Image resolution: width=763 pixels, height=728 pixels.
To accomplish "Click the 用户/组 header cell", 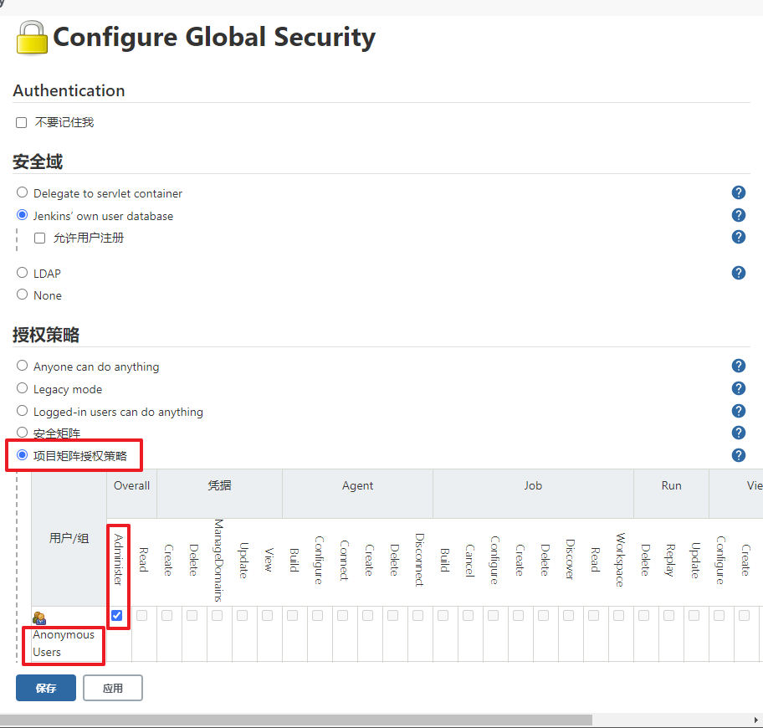I will 69,538.
